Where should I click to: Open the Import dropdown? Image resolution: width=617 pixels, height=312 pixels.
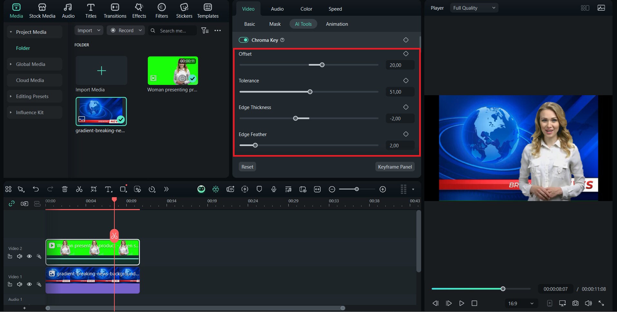pos(89,30)
